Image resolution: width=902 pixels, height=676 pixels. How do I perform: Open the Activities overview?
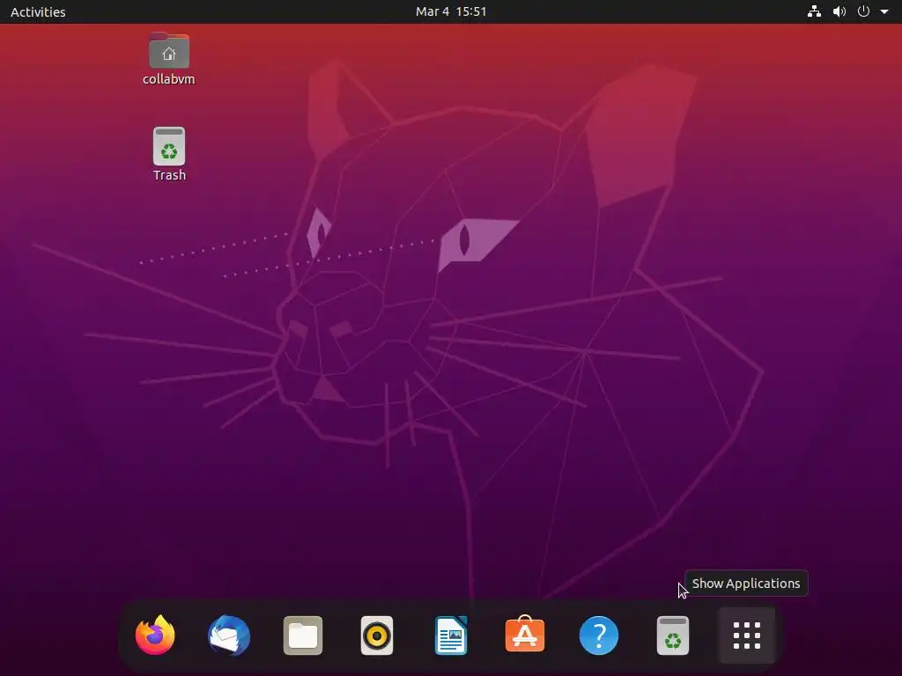[x=38, y=11]
